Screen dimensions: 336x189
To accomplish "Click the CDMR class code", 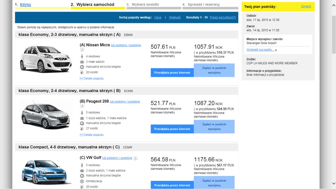I will coord(127,147).
